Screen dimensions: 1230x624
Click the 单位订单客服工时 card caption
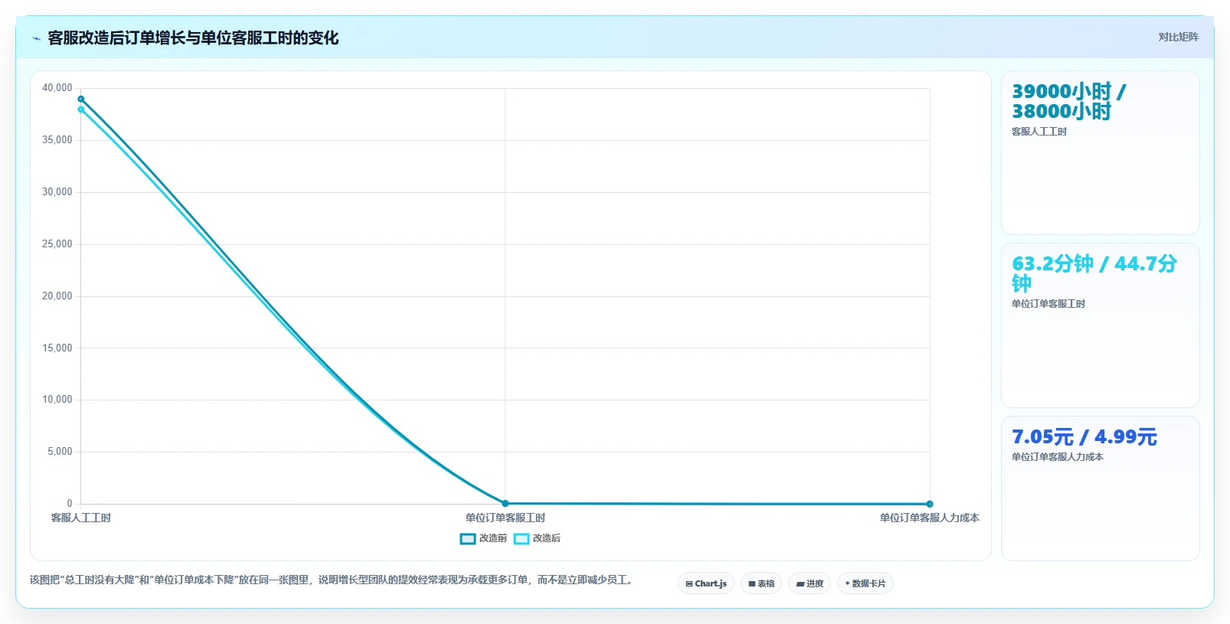(1048, 304)
